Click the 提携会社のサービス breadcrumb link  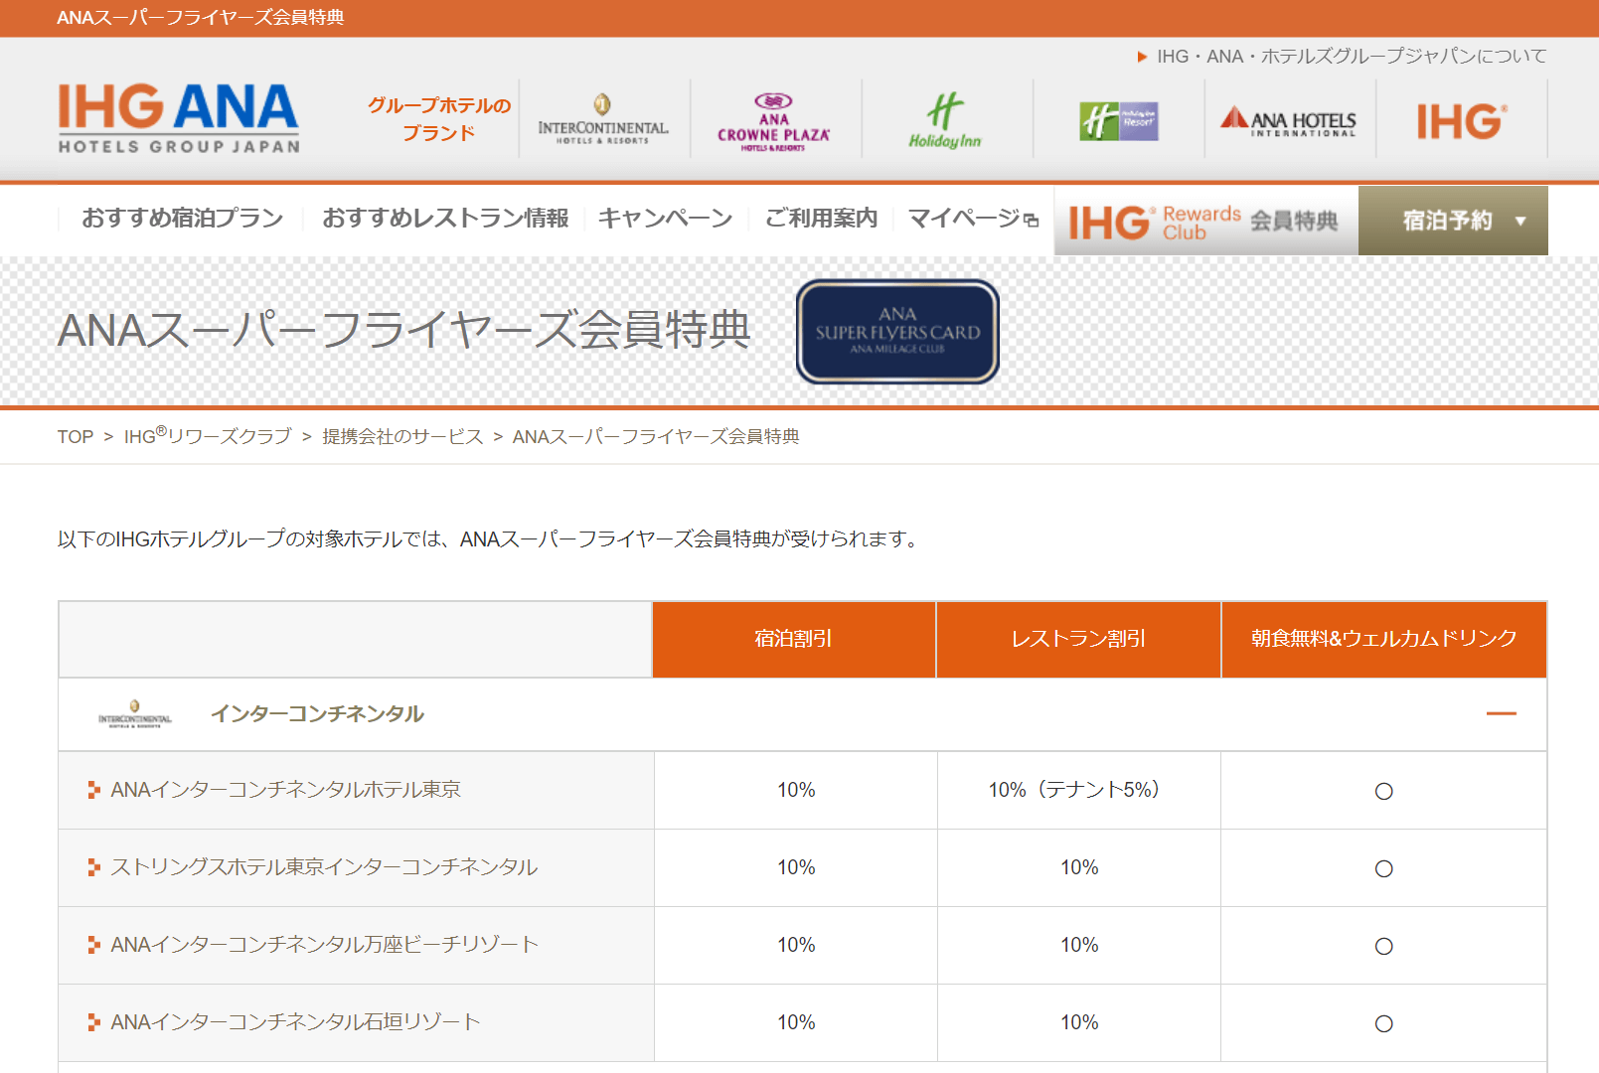pyautogui.click(x=402, y=437)
